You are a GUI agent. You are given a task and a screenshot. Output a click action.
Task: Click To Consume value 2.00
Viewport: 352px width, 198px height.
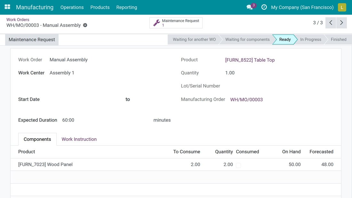click(x=195, y=164)
